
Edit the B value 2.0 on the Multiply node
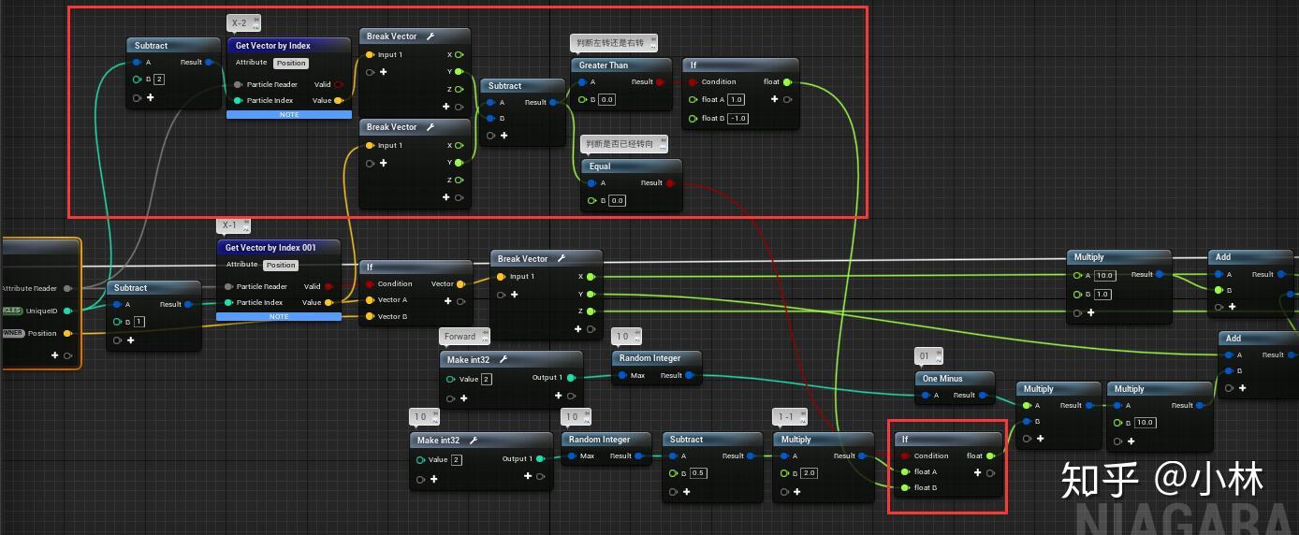click(810, 473)
